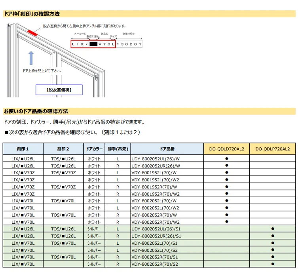Viewport: 300px width, 274px height.
Task: Click the 勝手(吊元) column header
Action: click(x=118, y=149)
